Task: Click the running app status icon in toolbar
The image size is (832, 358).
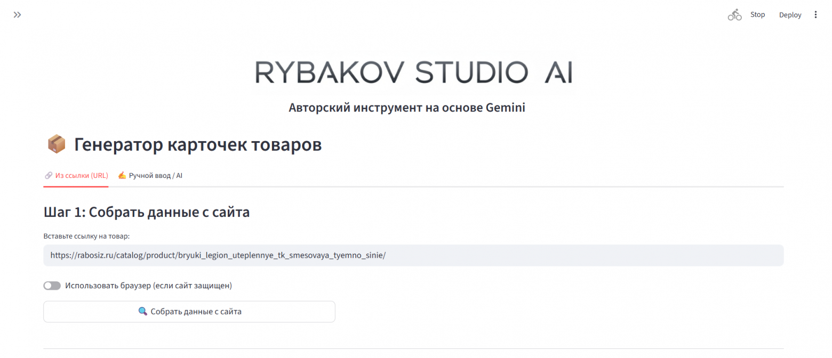Action: pyautogui.click(x=734, y=14)
